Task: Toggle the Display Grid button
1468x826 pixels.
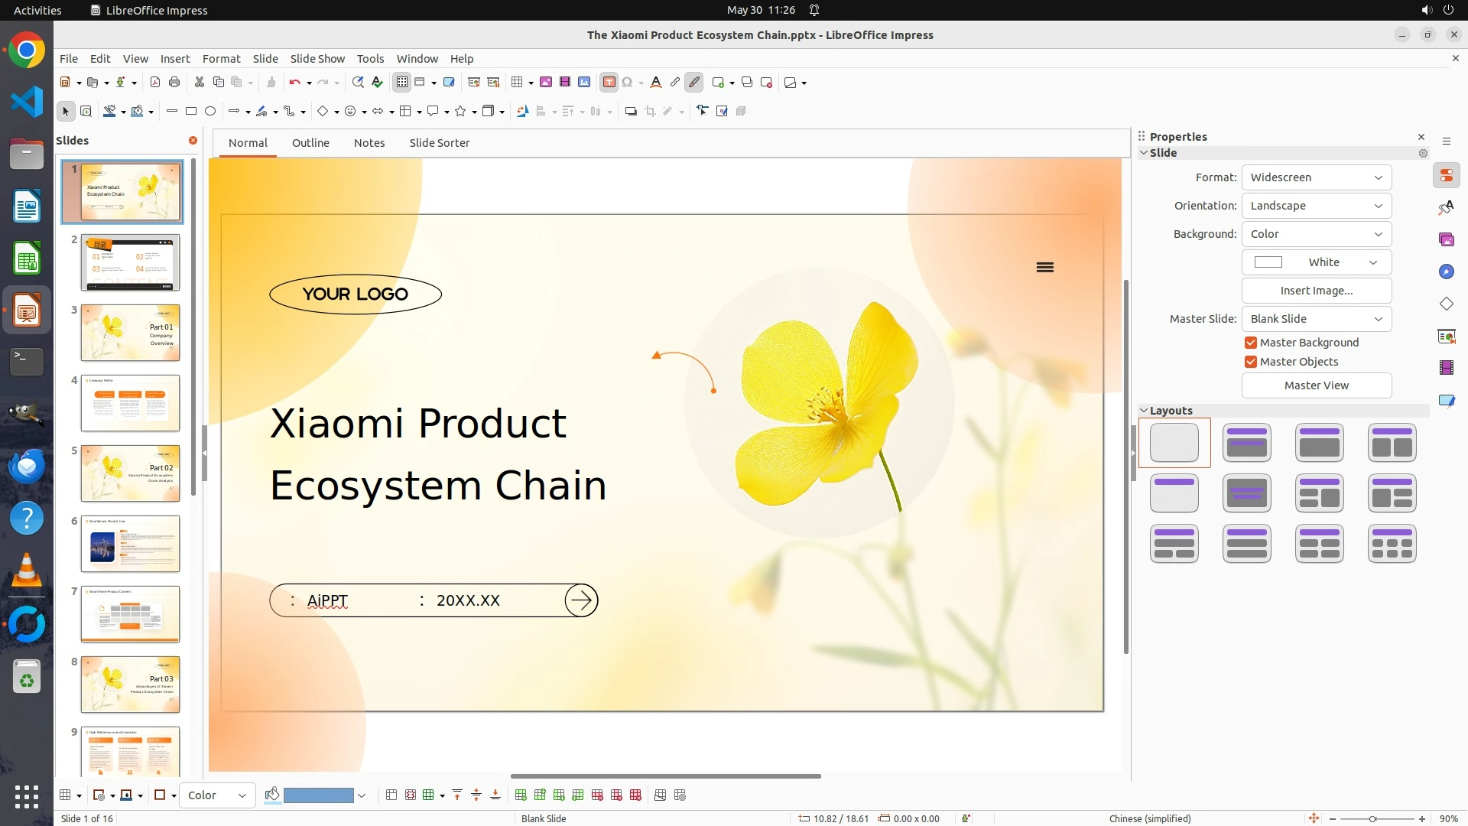Action: [x=402, y=83]
